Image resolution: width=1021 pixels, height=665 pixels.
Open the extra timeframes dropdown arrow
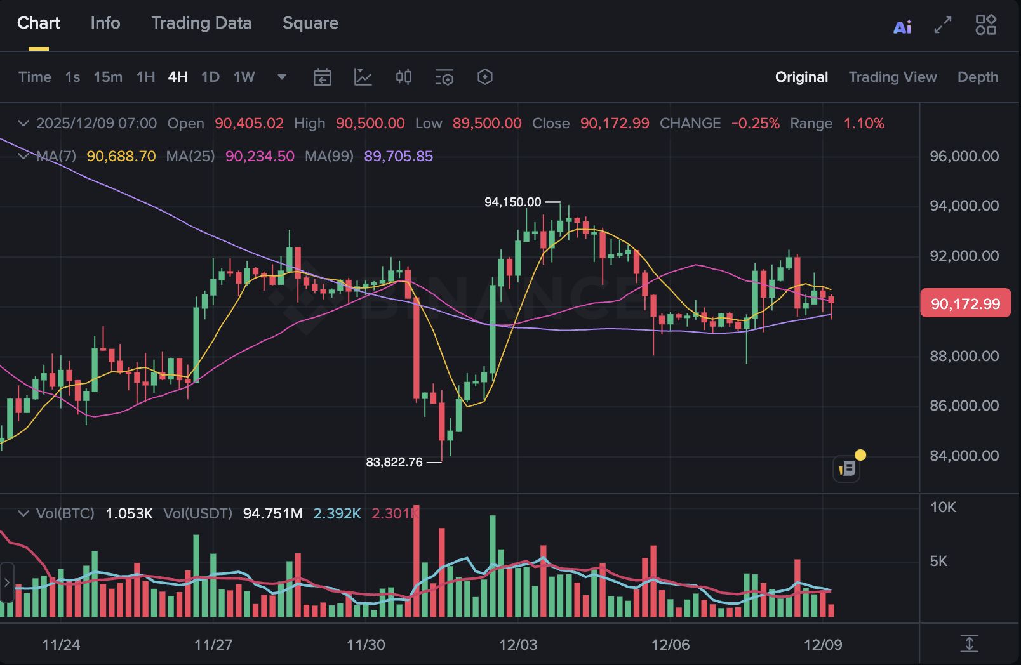(x=281, y=77)
